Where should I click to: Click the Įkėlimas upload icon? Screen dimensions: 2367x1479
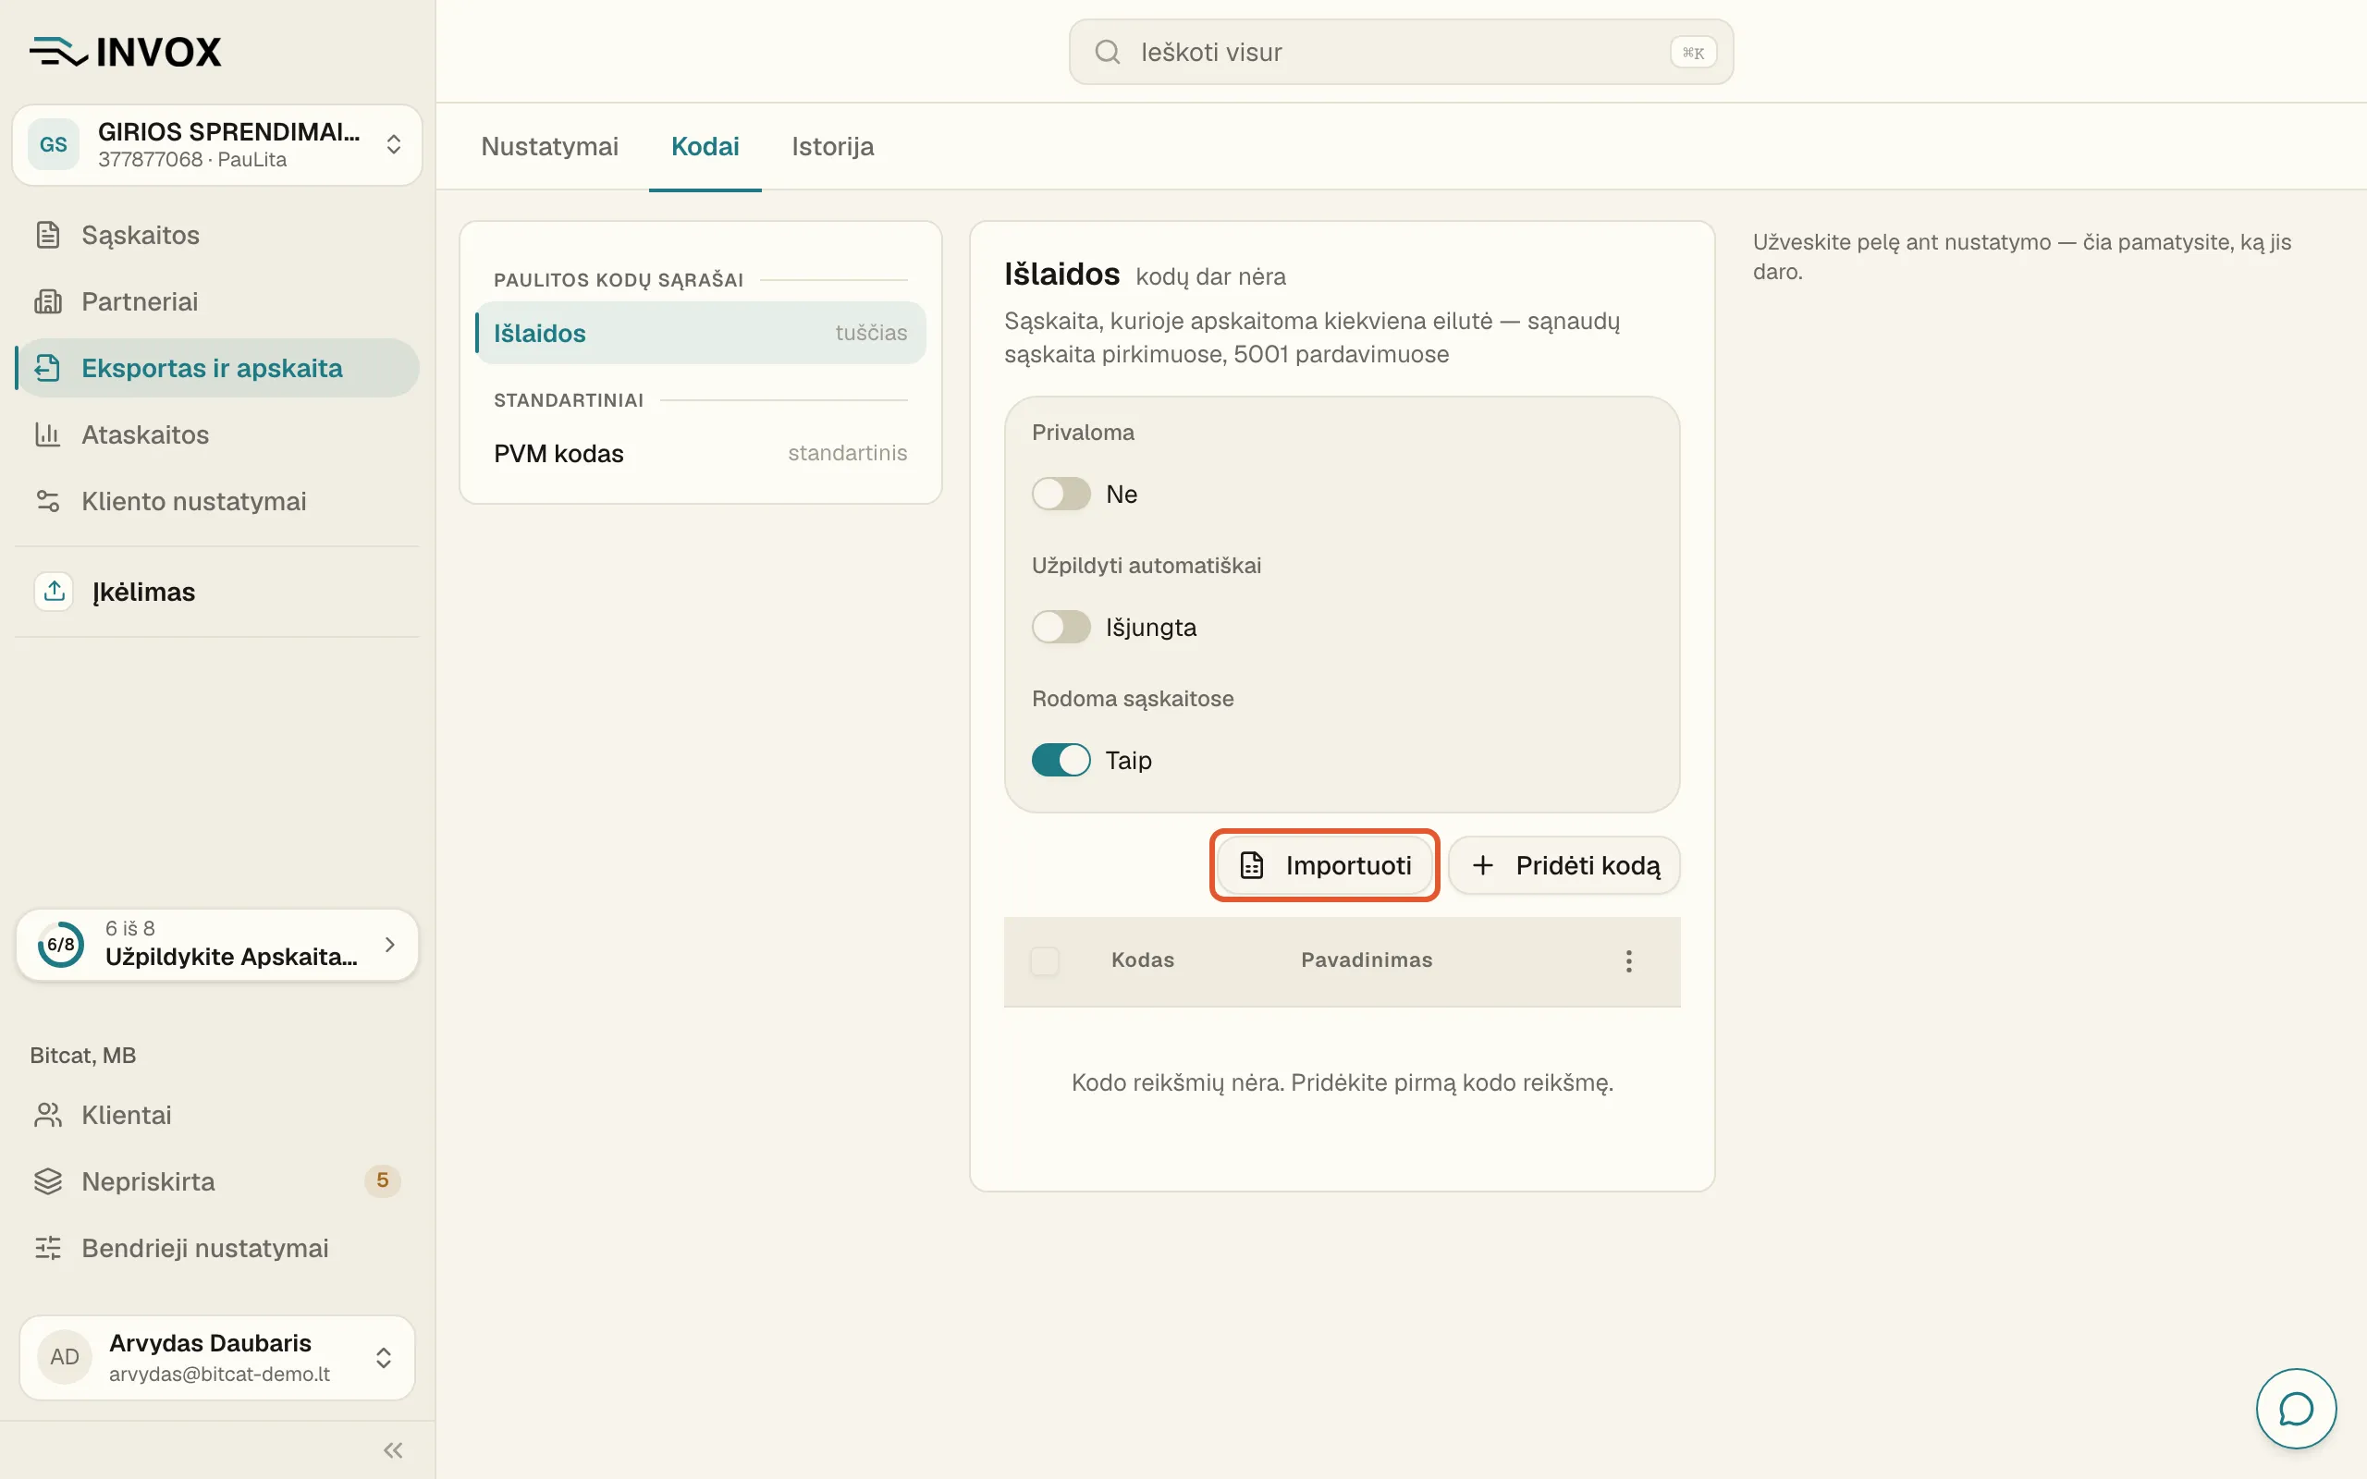(54, 591)
